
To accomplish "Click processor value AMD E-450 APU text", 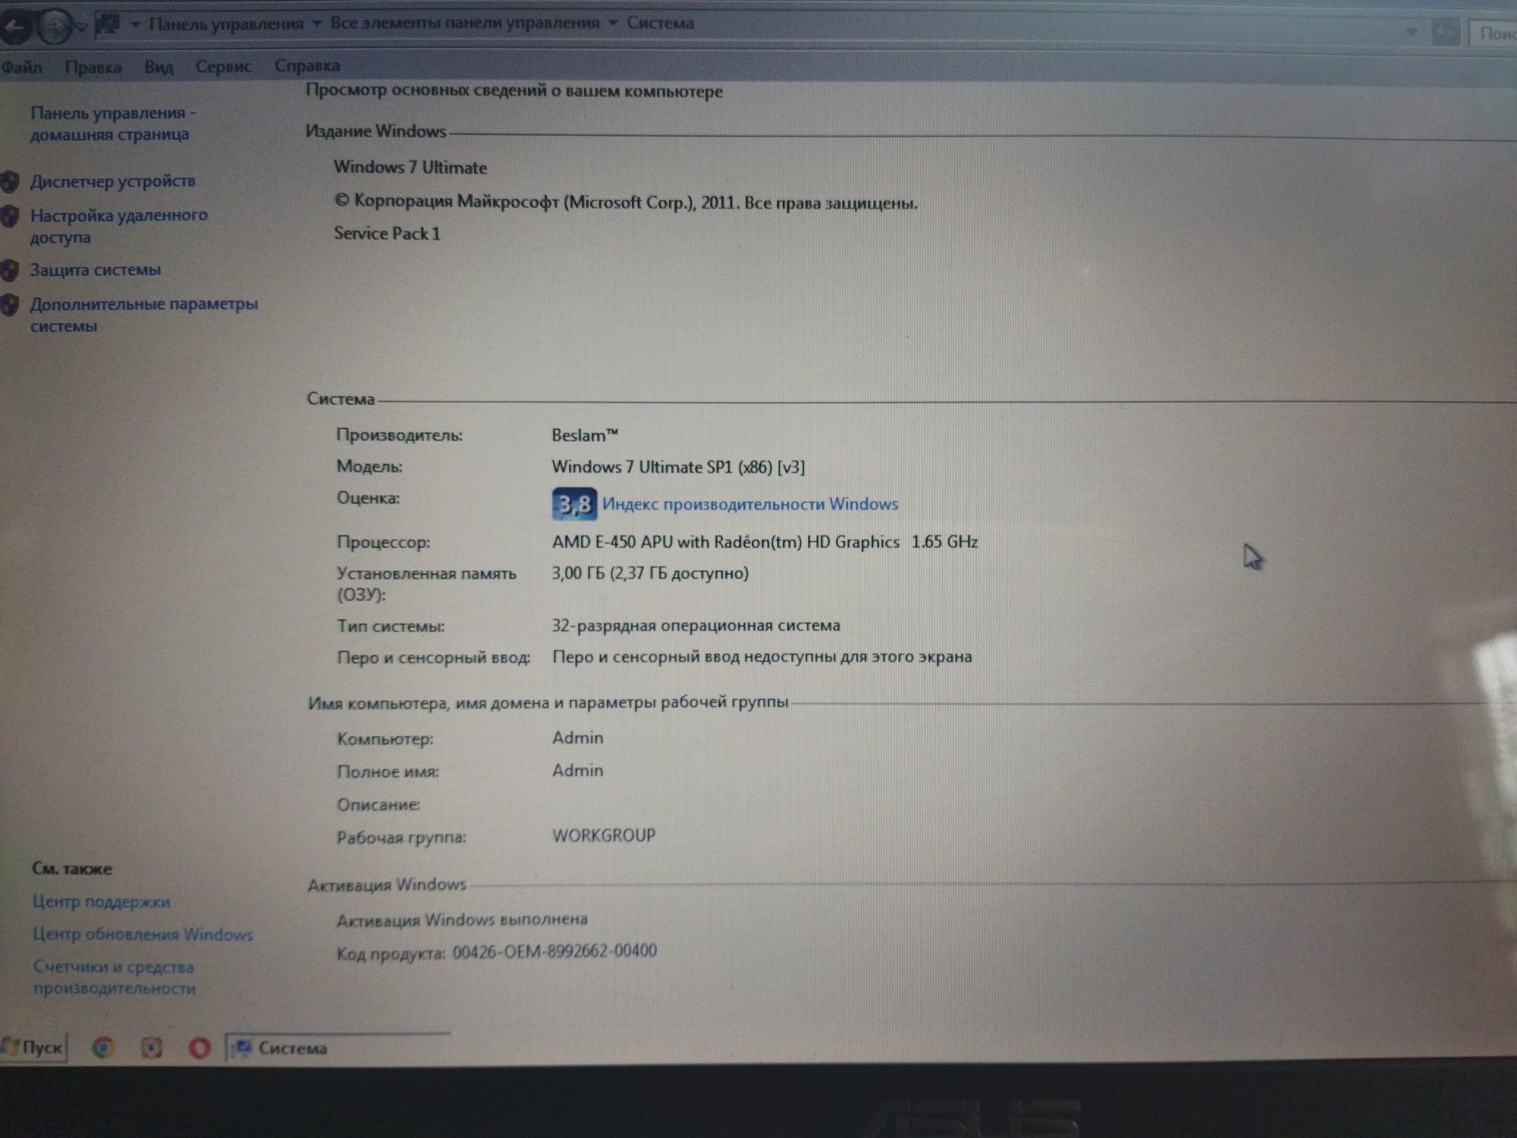I will tap(765, 542).
